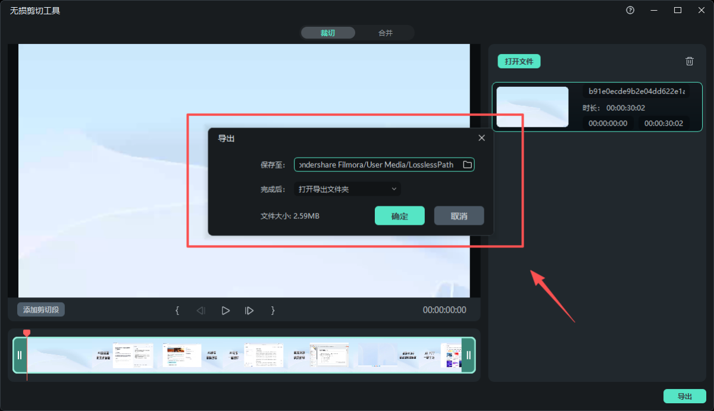
Task: Delete clip using the trash icon
Action: click(x=690, y=61)
